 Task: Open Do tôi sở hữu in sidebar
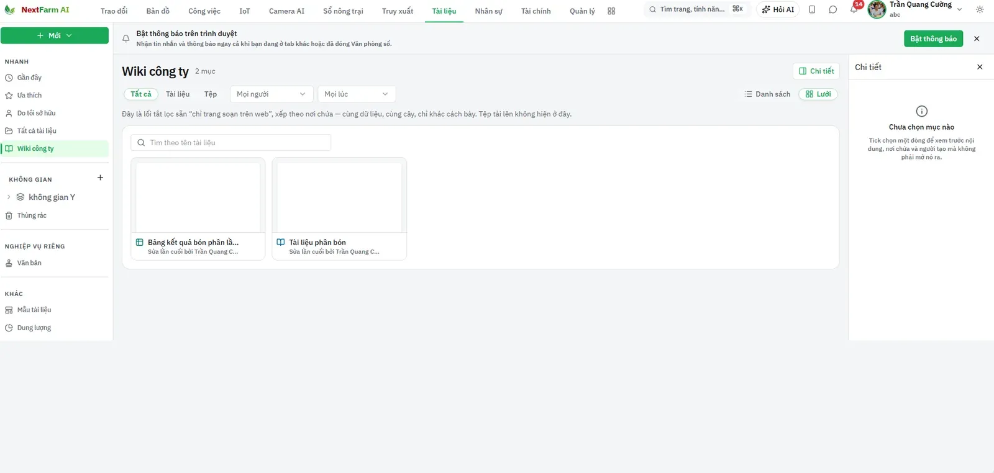click(55, 113)
